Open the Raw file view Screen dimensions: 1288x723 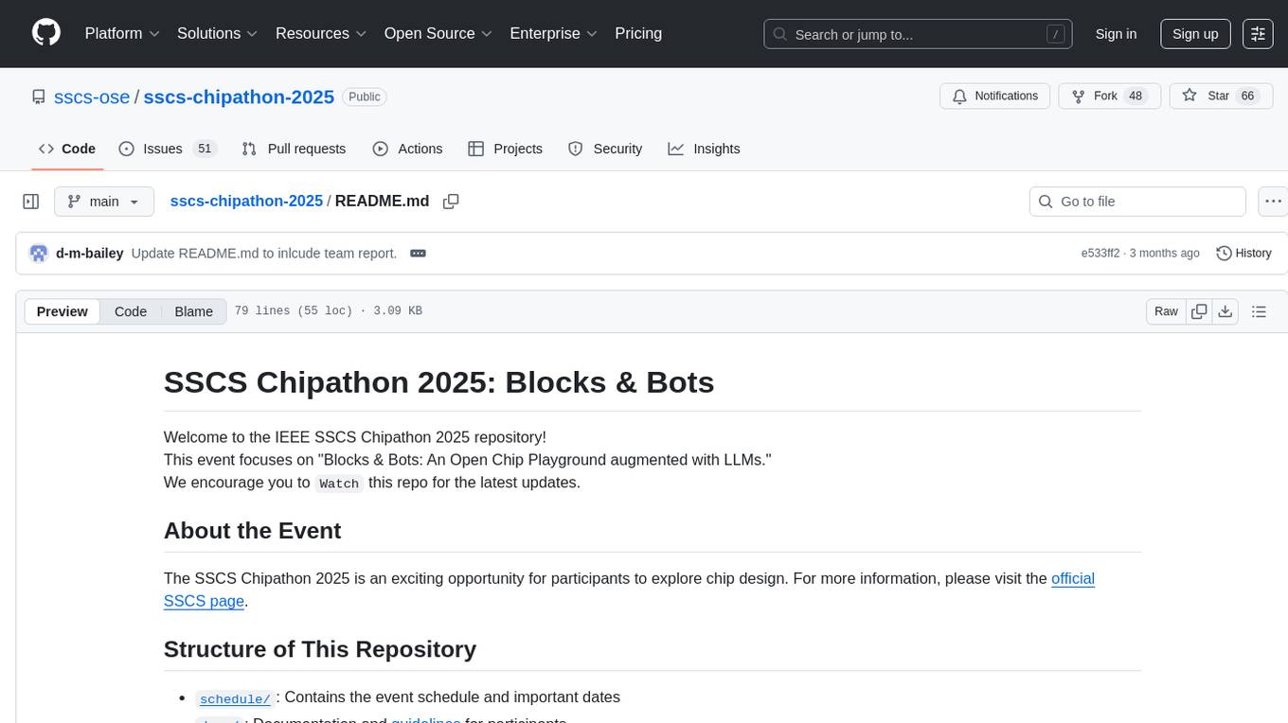click(x=1166, y=311)
